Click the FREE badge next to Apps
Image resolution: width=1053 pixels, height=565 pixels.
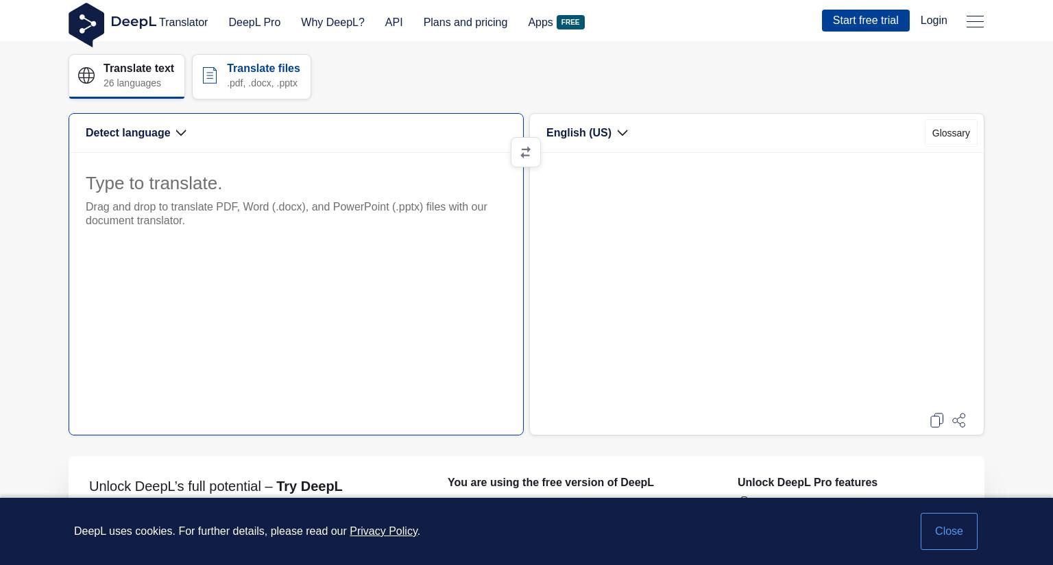tap(570, 22)
